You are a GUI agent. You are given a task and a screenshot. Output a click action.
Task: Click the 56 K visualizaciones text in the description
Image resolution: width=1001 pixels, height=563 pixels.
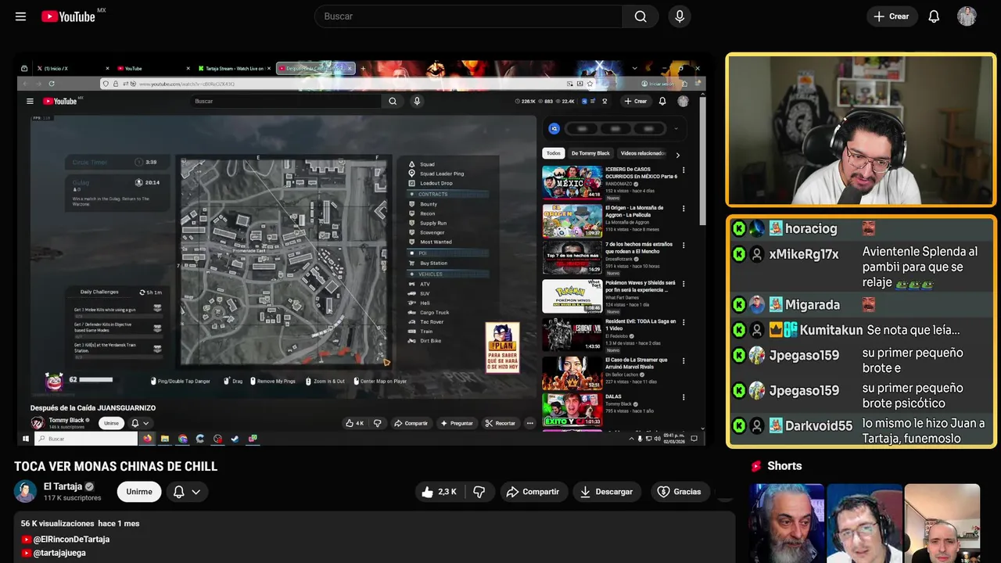point(58,523)
